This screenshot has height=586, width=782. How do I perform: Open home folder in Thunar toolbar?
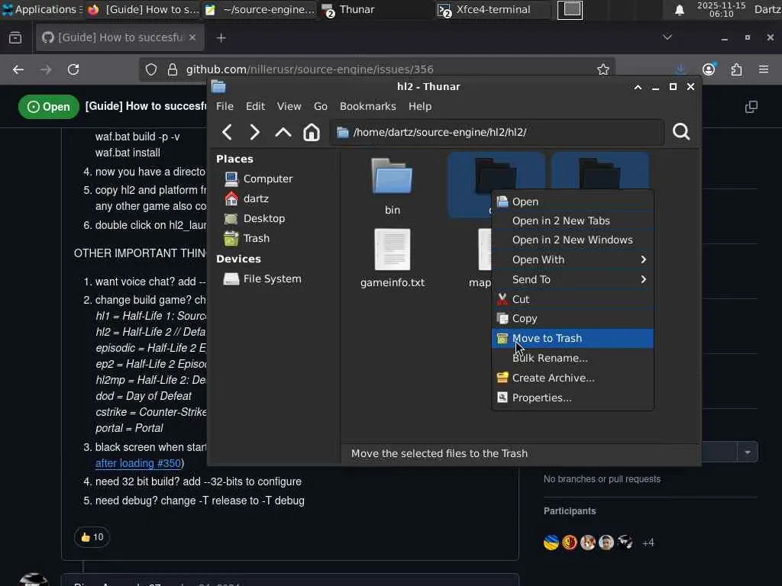(x=312, y=132)
